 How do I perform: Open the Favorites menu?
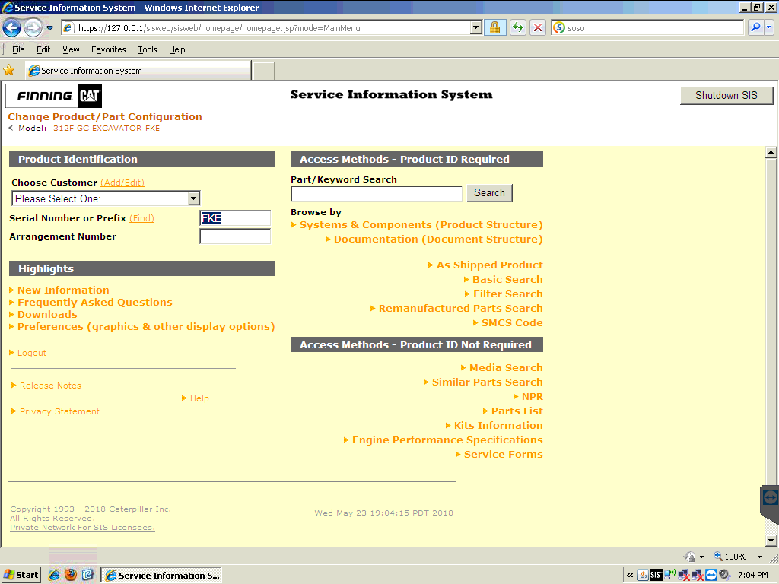click(x=108, y=49)
